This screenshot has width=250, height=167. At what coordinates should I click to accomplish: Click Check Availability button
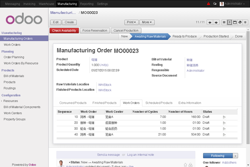[x=64, y=30]
